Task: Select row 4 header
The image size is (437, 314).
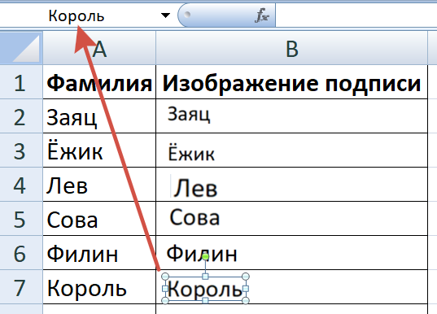Action: [x=21, y=185]
